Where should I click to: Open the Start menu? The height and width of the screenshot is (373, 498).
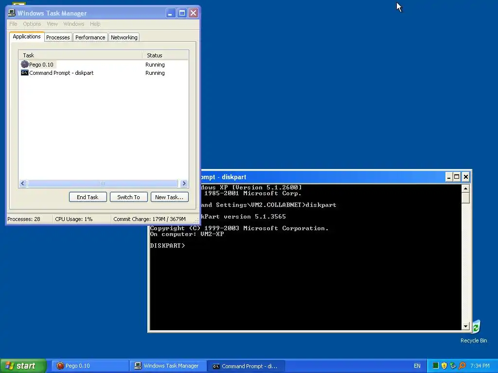point(23,366)
